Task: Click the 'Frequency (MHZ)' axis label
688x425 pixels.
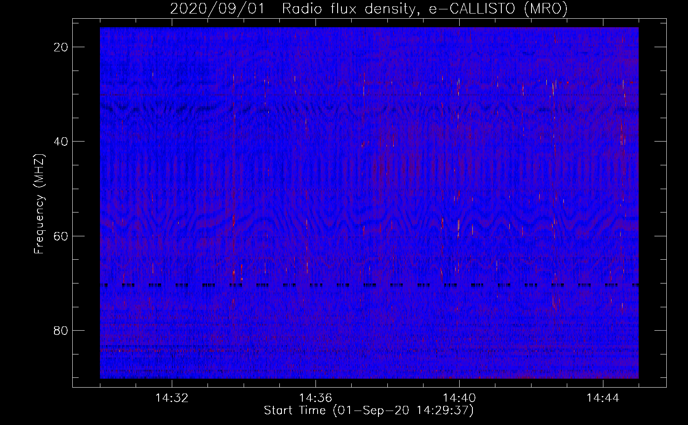Action: click(x=39, y=204)
